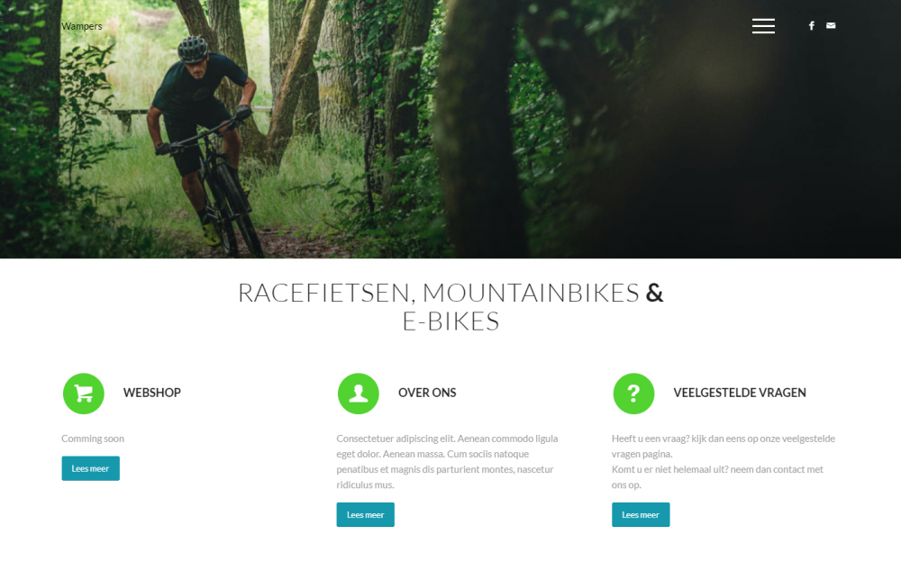Click the Heeft u een vraag paragraph
The width and height of the screenshot is (901, 579).
[x=724, y=461]
